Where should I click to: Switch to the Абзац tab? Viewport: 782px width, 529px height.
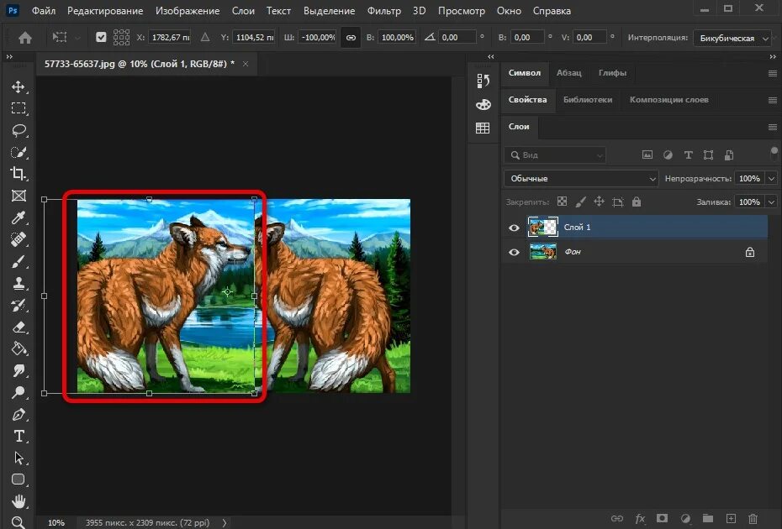(x=569, y=73)
